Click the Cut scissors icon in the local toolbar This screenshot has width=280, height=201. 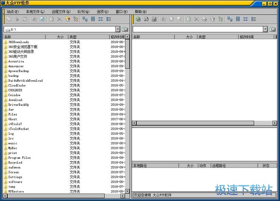coord(17,19)
